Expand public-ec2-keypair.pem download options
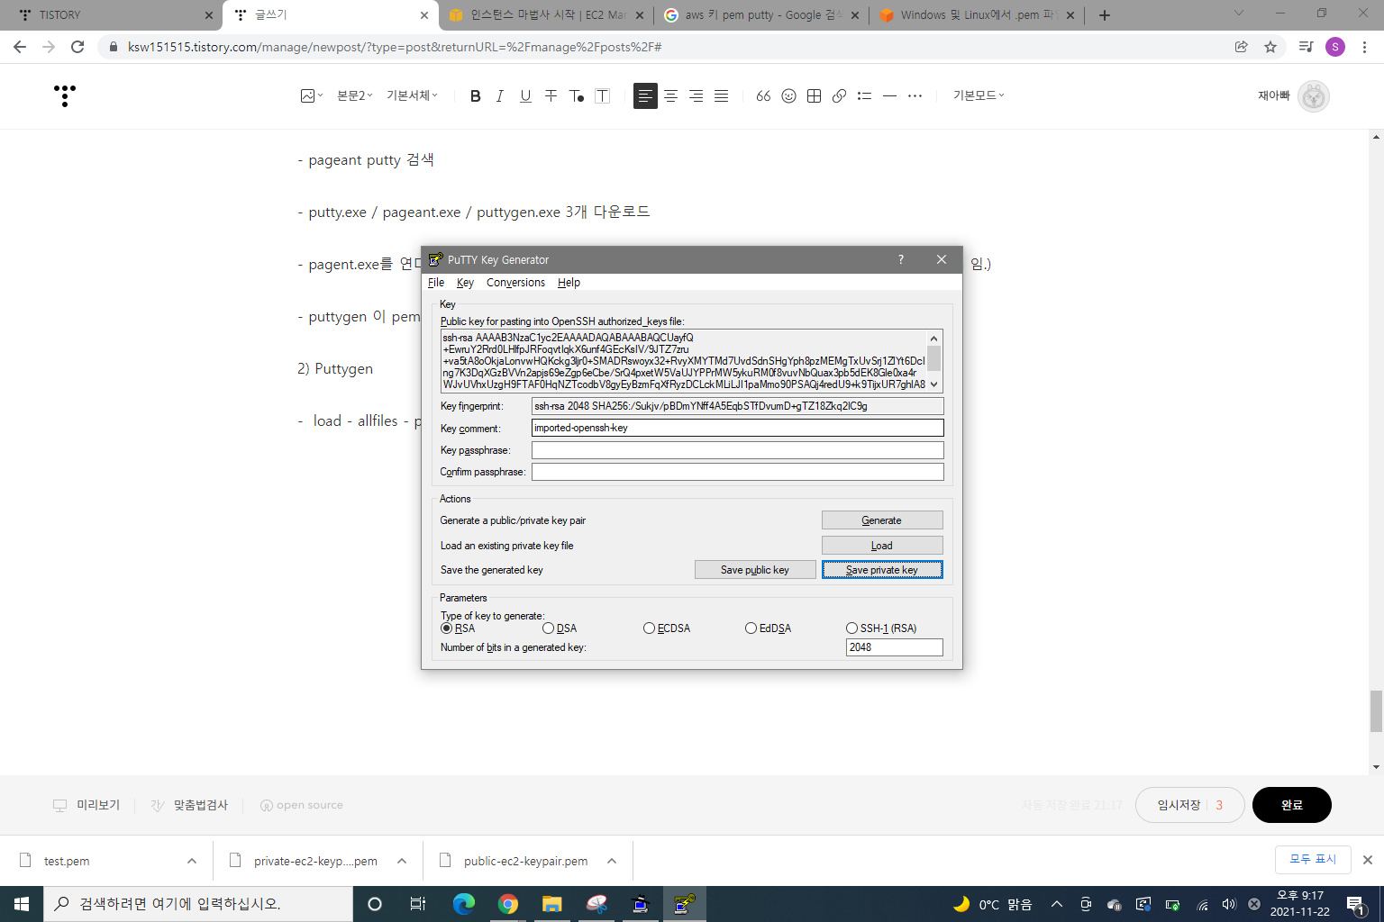This screenshot has height=922, width=1384. (612, 861)
